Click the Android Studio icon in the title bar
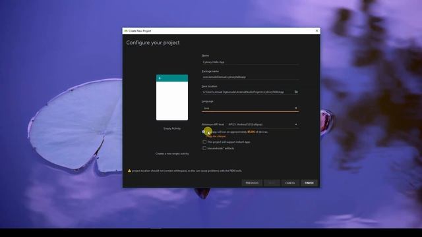The width and height of the screenshot is (422, 237). [126, 31]
